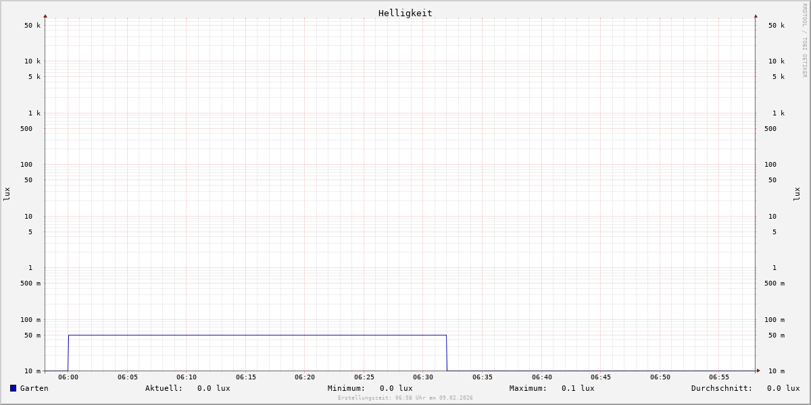Click the left axis 5 k label
The image size is (811, 405).
click(x=34, y=77)
